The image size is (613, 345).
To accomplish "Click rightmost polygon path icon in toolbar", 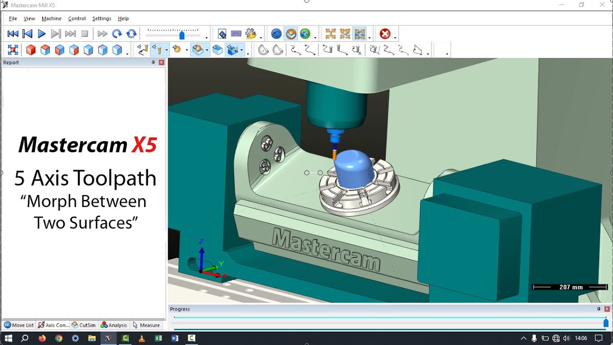I will click(x=418, y=50).
